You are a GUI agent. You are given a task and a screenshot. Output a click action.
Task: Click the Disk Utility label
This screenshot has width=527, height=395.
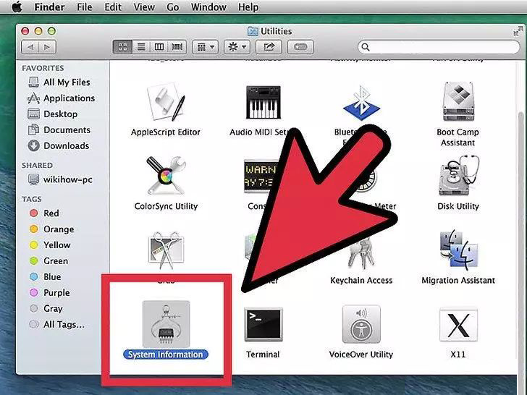[x=458, y=206]
